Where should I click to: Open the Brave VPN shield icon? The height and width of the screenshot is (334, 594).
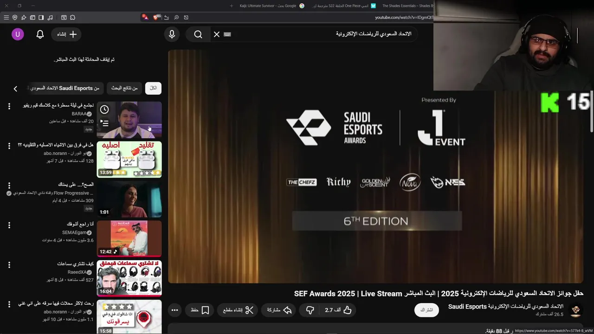[x=15, y=18]
